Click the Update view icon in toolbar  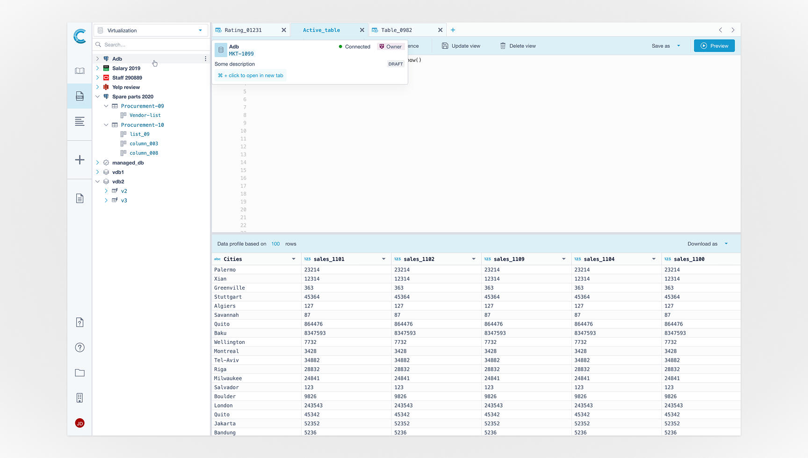point(444,45)
